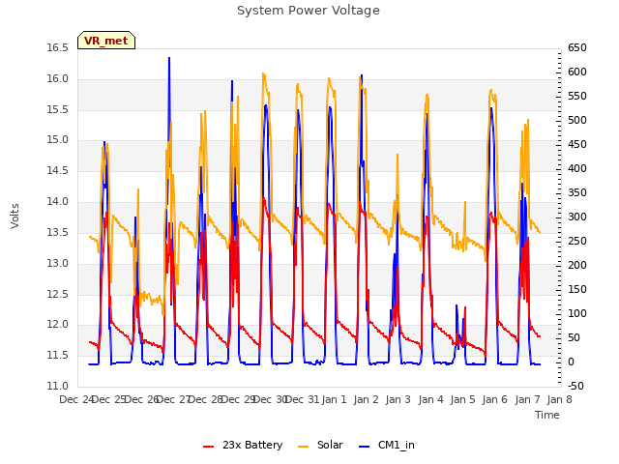619x464 pixels.
Task: Click the 500 right axis tick label
Action: (577, 120)
